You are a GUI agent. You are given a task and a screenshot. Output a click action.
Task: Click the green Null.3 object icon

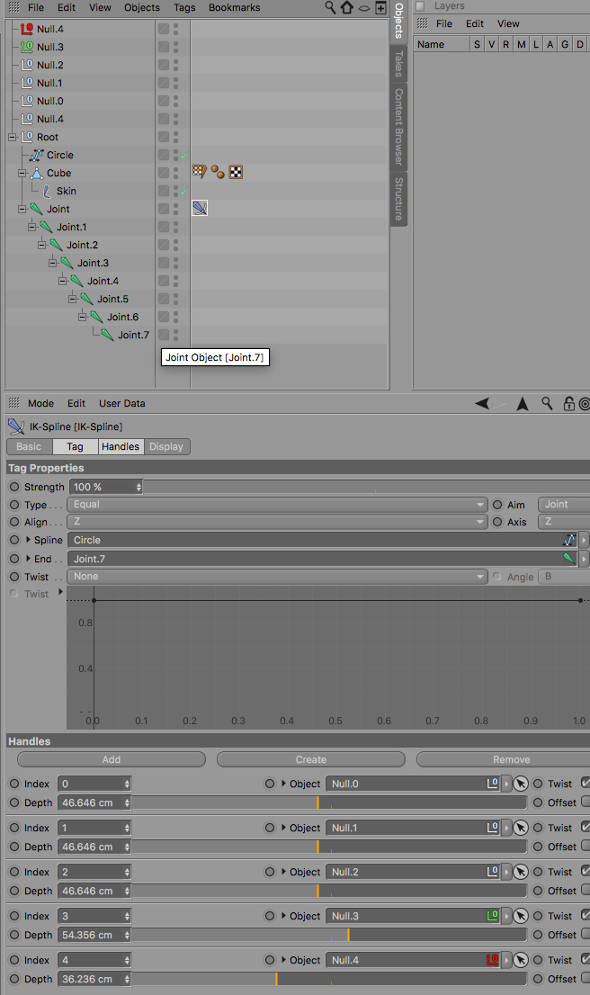[x=27, y=46]
